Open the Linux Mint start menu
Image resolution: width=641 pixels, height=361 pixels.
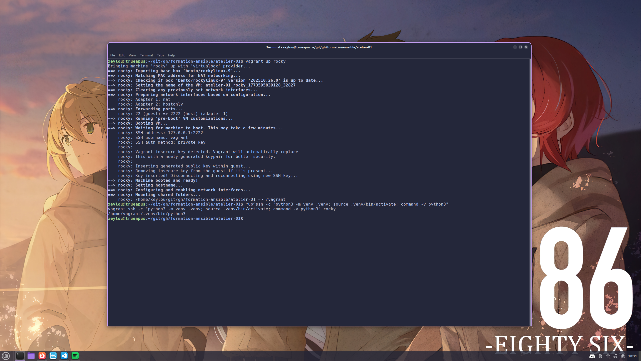(6, 356)
